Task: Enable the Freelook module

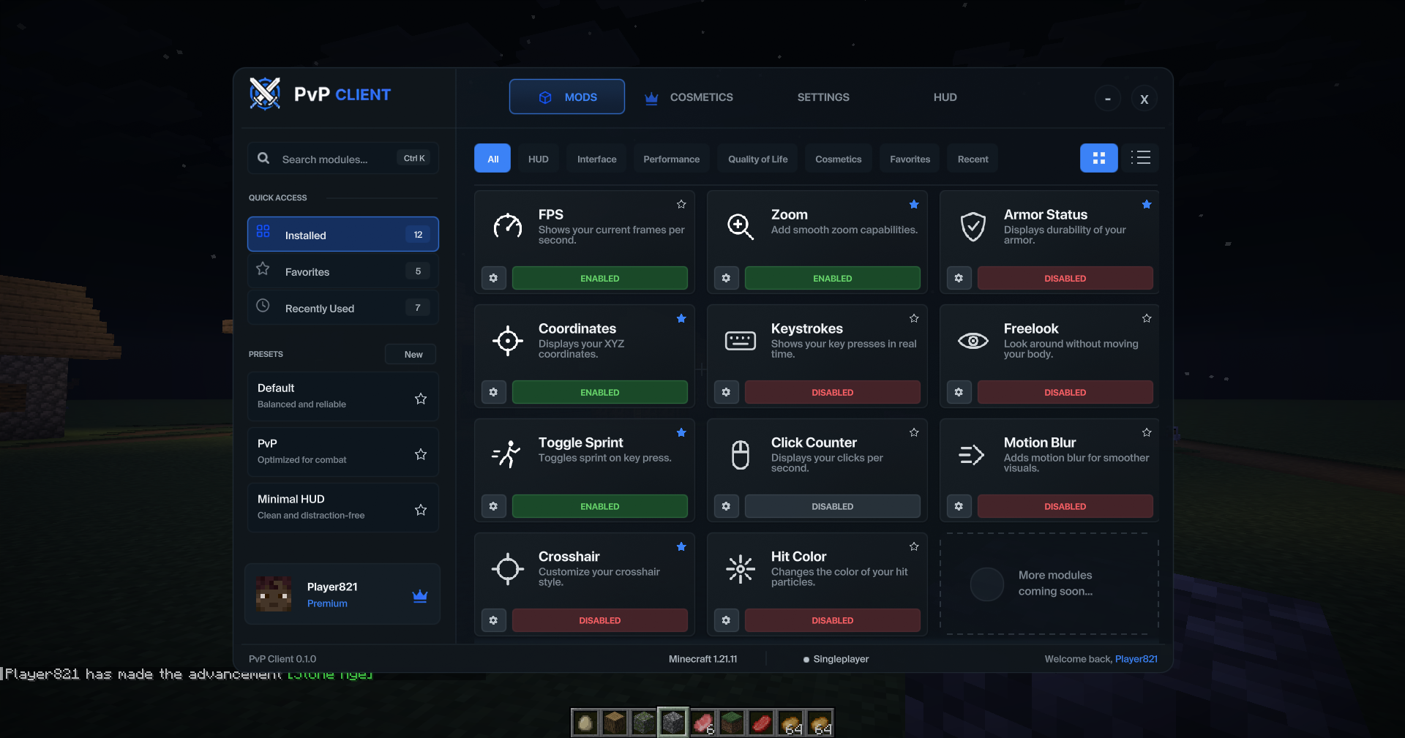Action: 1065,392
